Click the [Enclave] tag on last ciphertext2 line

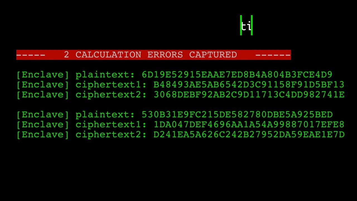(x=42, y=135)
